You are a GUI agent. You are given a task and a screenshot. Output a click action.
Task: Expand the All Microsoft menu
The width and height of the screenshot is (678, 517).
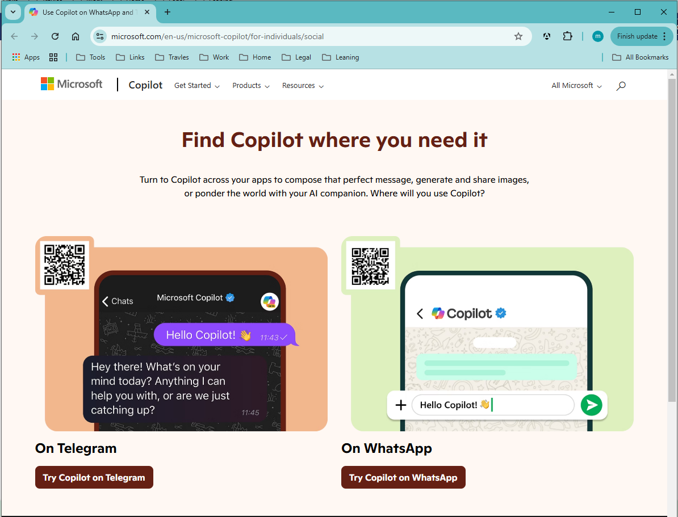pos(576,86)
